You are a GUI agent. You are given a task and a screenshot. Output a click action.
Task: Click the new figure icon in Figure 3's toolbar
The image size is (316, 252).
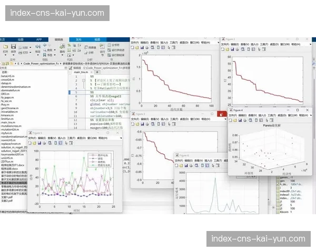134,123
